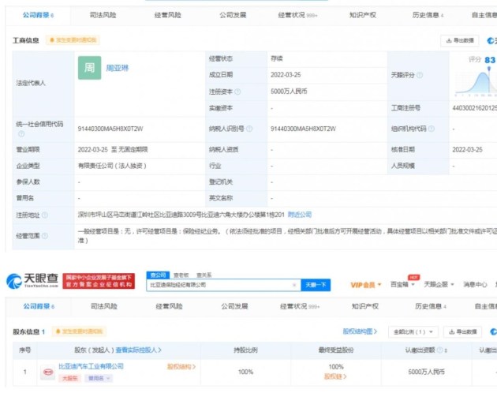Select the 2022-03-25 至 无固定期限 business term
This screenshot has height=393, width=497.
(113, 149)
